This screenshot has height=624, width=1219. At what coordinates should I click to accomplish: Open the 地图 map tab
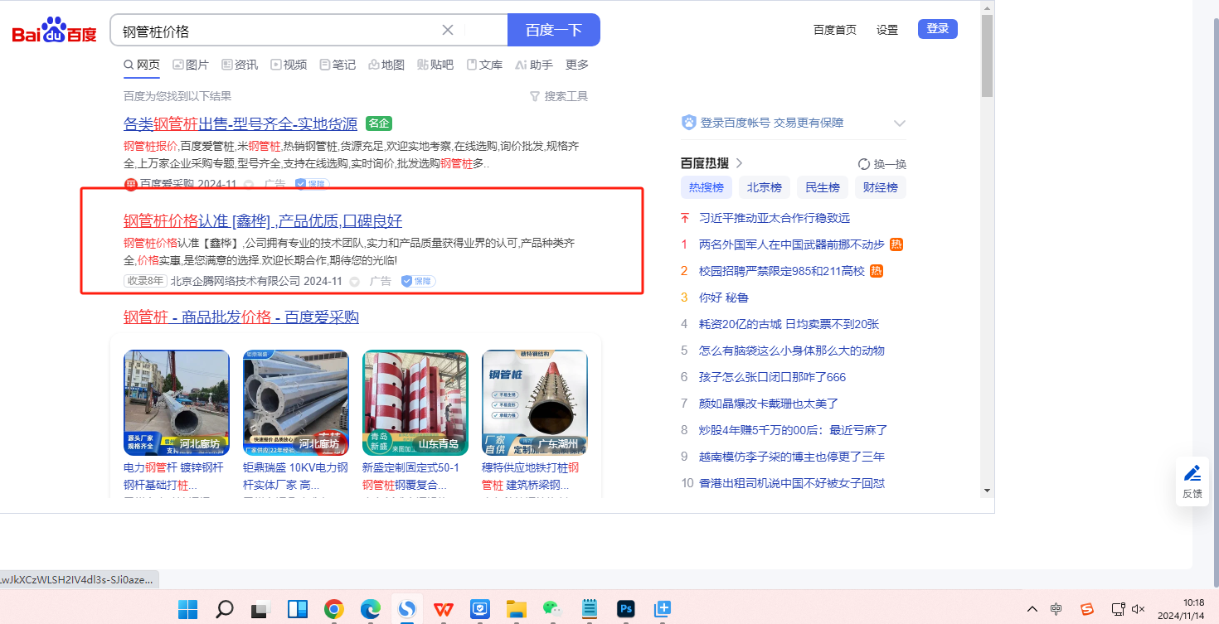386,65
